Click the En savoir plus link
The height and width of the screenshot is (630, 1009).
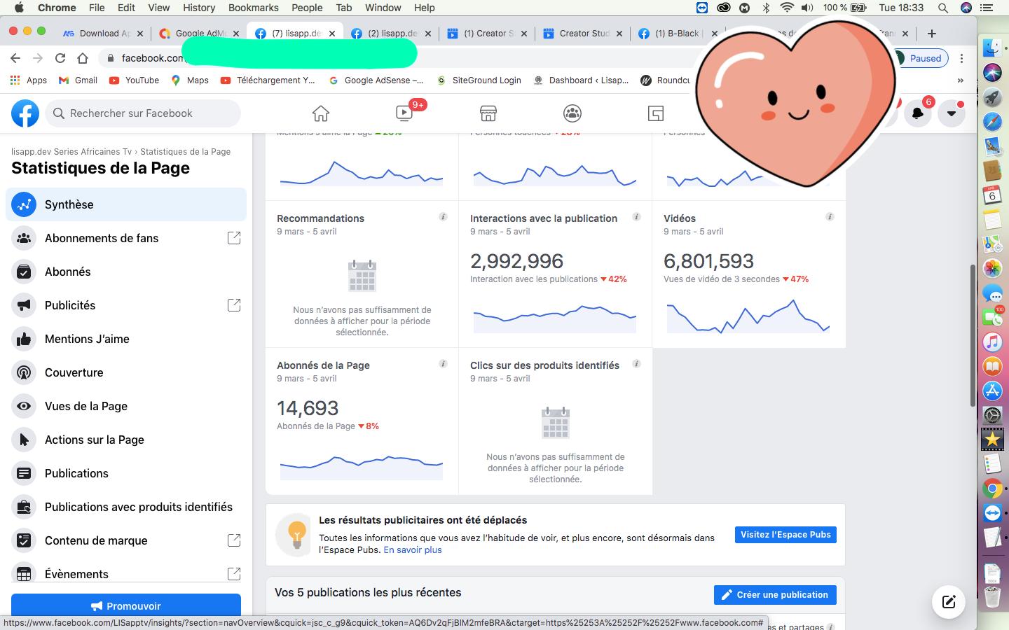[x=413, y=550]
